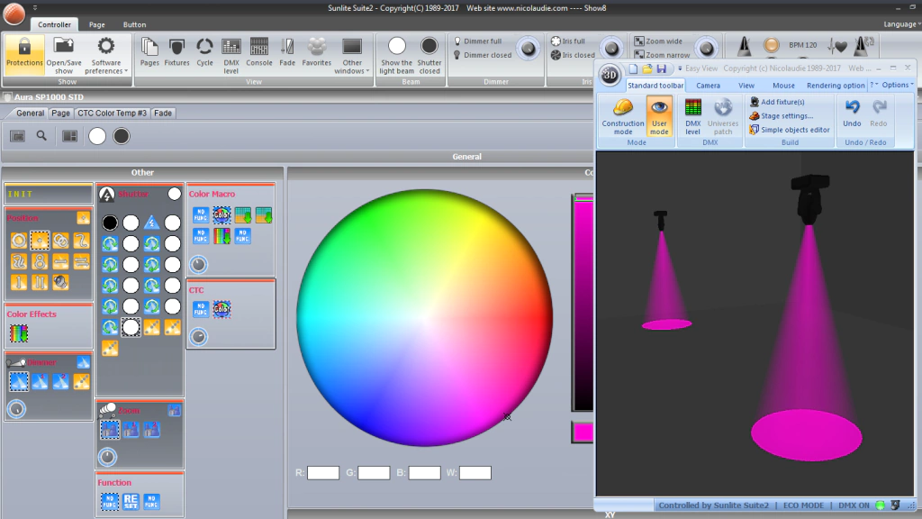Open the Favorites view
This screenshot has width=922, height=519.
tap(316, 53)
